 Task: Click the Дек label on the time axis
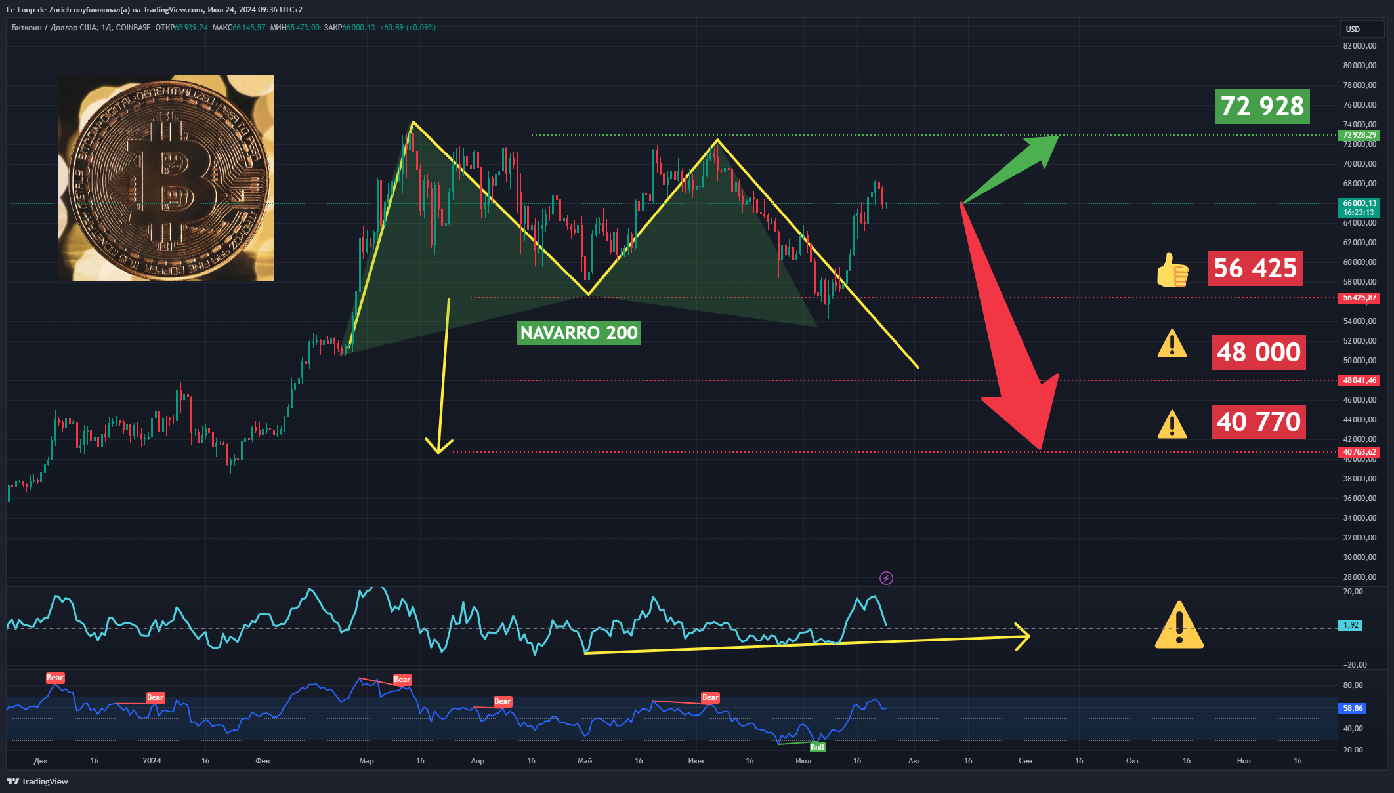(41, 761)
